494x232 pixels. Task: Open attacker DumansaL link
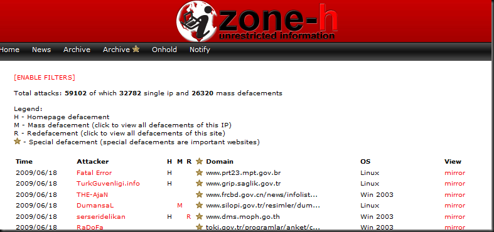[95, 206]
